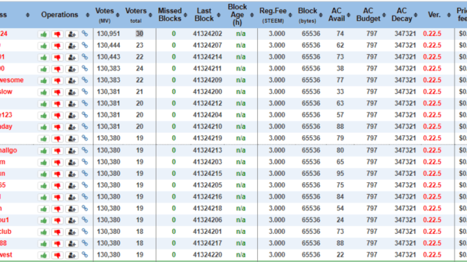This screenshot has height=262, width=467.
Task: Thumbs-down icon in row with block 41324214
Action: click(57, 57)
